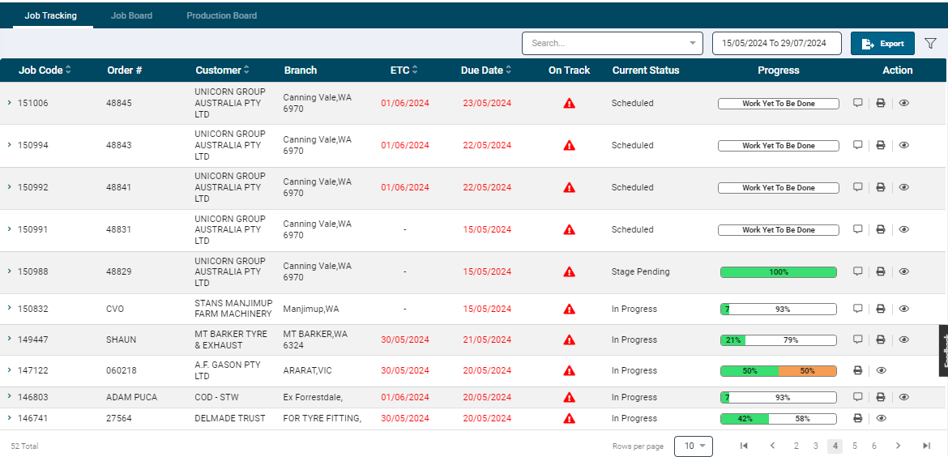Click warning icon for job 150988

[569, 272]
